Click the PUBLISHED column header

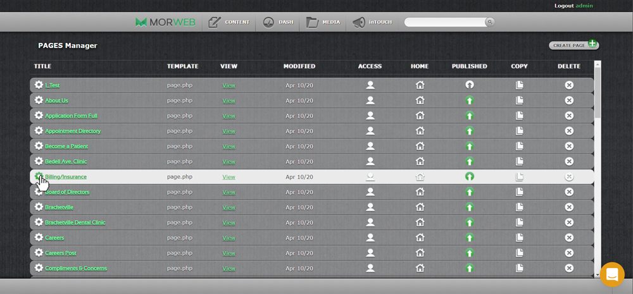click(x=469, y=66)
